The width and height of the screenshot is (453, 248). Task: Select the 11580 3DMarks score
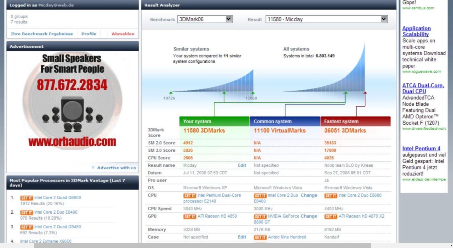click(x=204, y=130)
